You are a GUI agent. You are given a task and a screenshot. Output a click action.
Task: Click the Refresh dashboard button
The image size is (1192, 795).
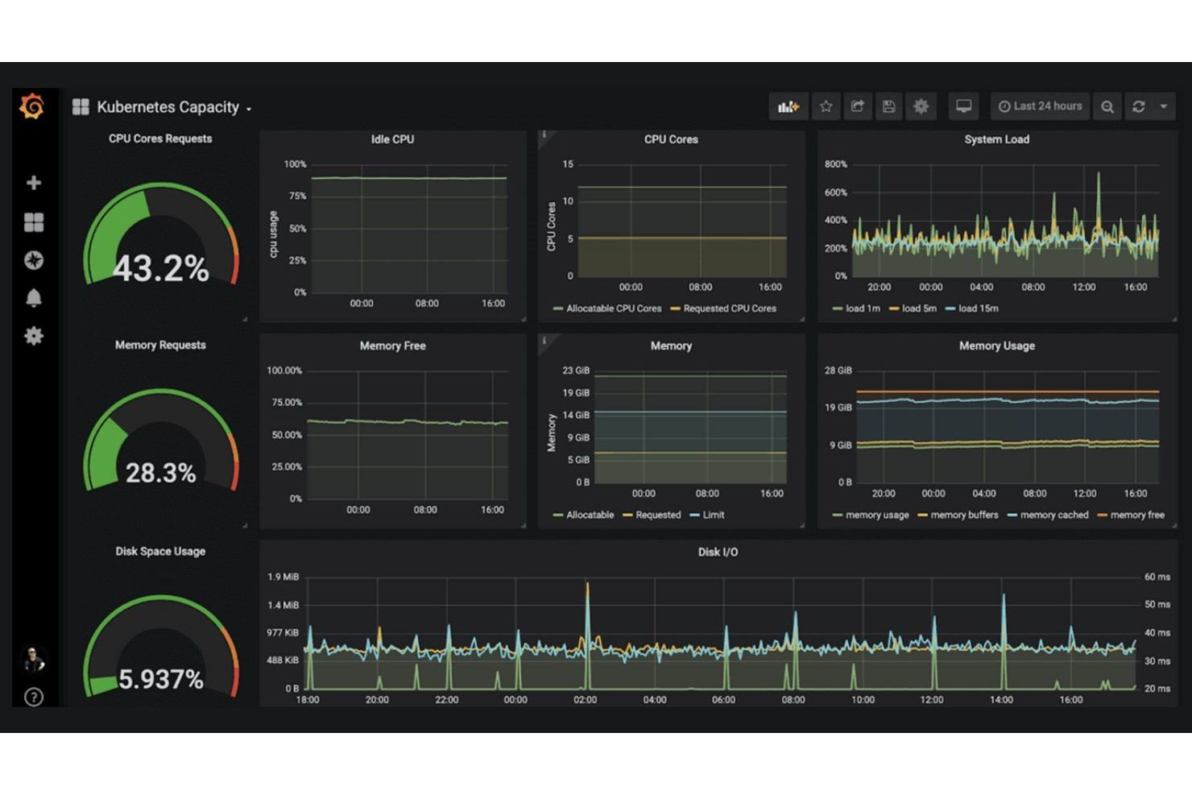coord(1138,106)
